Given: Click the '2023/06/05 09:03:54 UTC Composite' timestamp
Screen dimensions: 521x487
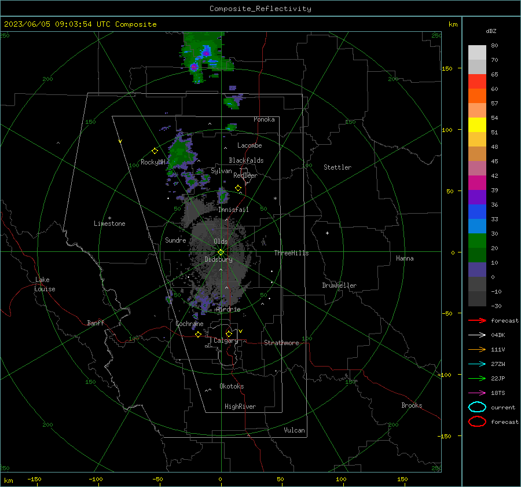Looking at the screenshot, I should 80,24.
